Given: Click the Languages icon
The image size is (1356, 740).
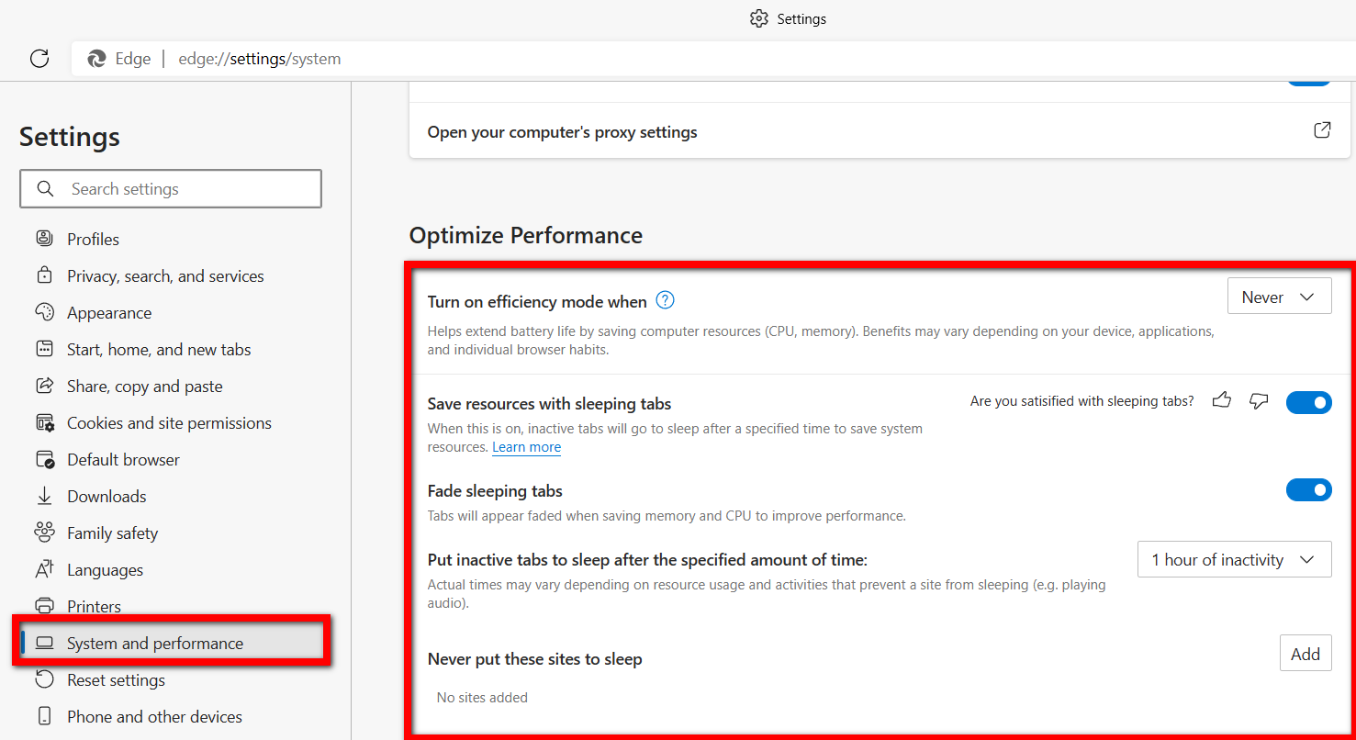Looking at the screenshot, I should [x=44, y=569].
